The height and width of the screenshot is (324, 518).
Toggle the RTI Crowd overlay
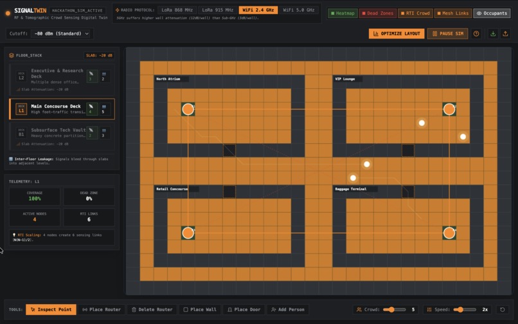[415, 14]
